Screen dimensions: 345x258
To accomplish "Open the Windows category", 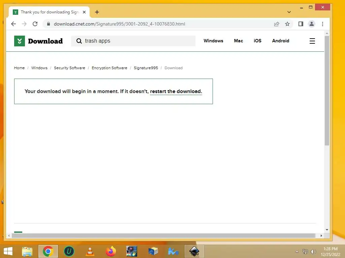I will (213, 41).
